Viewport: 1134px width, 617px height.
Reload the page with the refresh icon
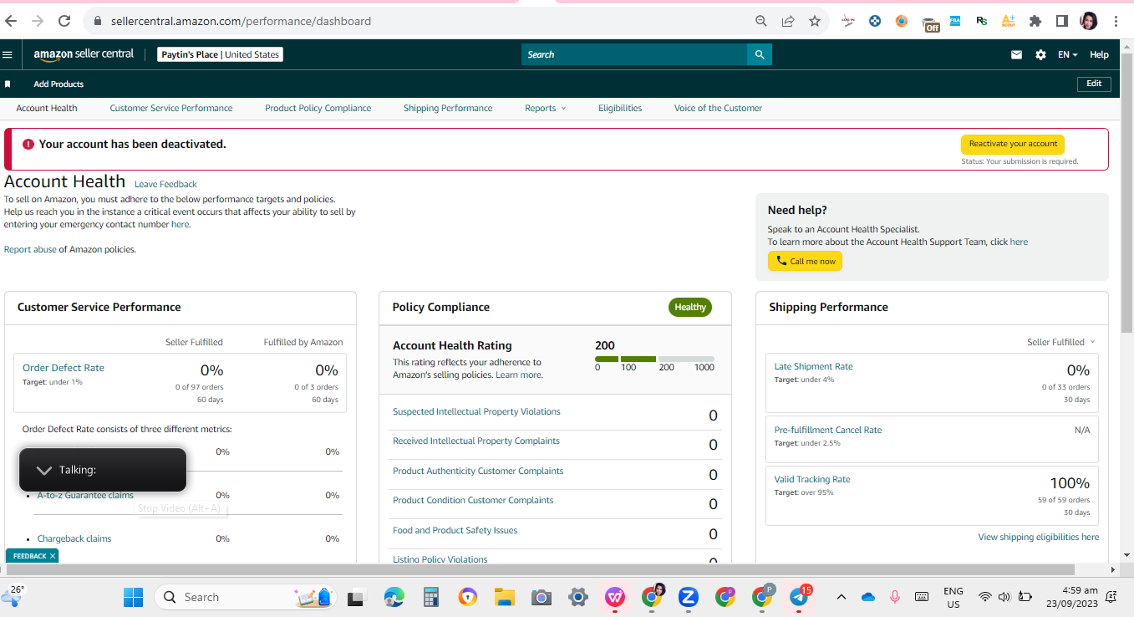click(64, 21)
